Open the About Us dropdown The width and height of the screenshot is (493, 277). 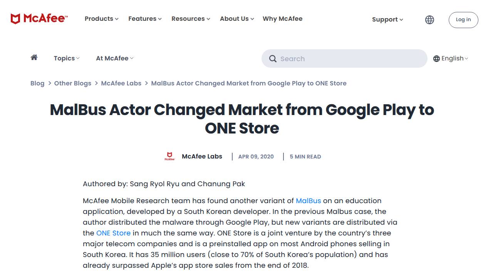(x=237, y=18)
